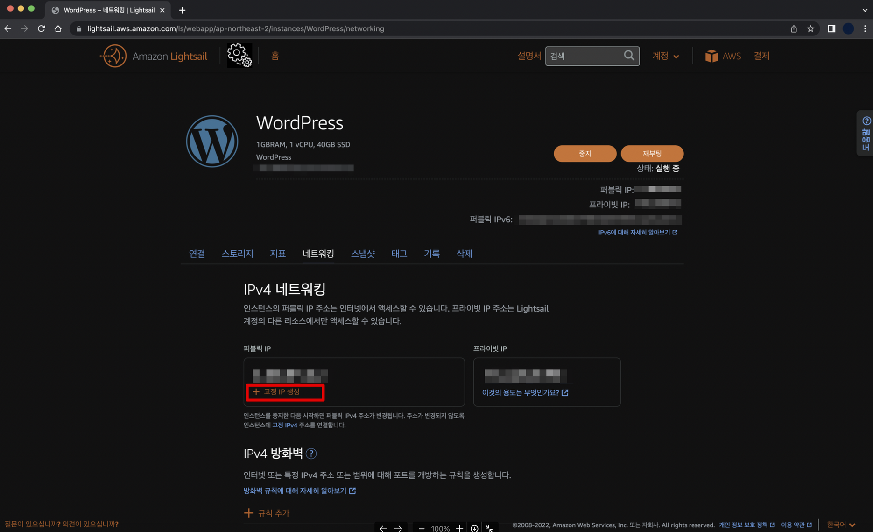Open the 설명서 documentation link
Image resolution: width=873 pixels, height=532 pixels.
pyautogui.click(x=529, y=56)
